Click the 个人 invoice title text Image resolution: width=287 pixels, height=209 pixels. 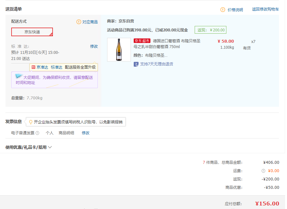(49, 133)
